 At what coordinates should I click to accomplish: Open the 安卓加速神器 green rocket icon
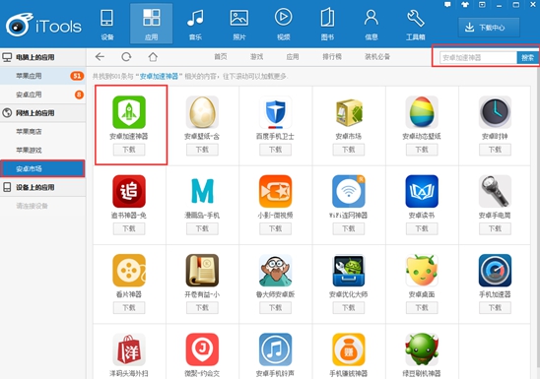pos(129,112)
